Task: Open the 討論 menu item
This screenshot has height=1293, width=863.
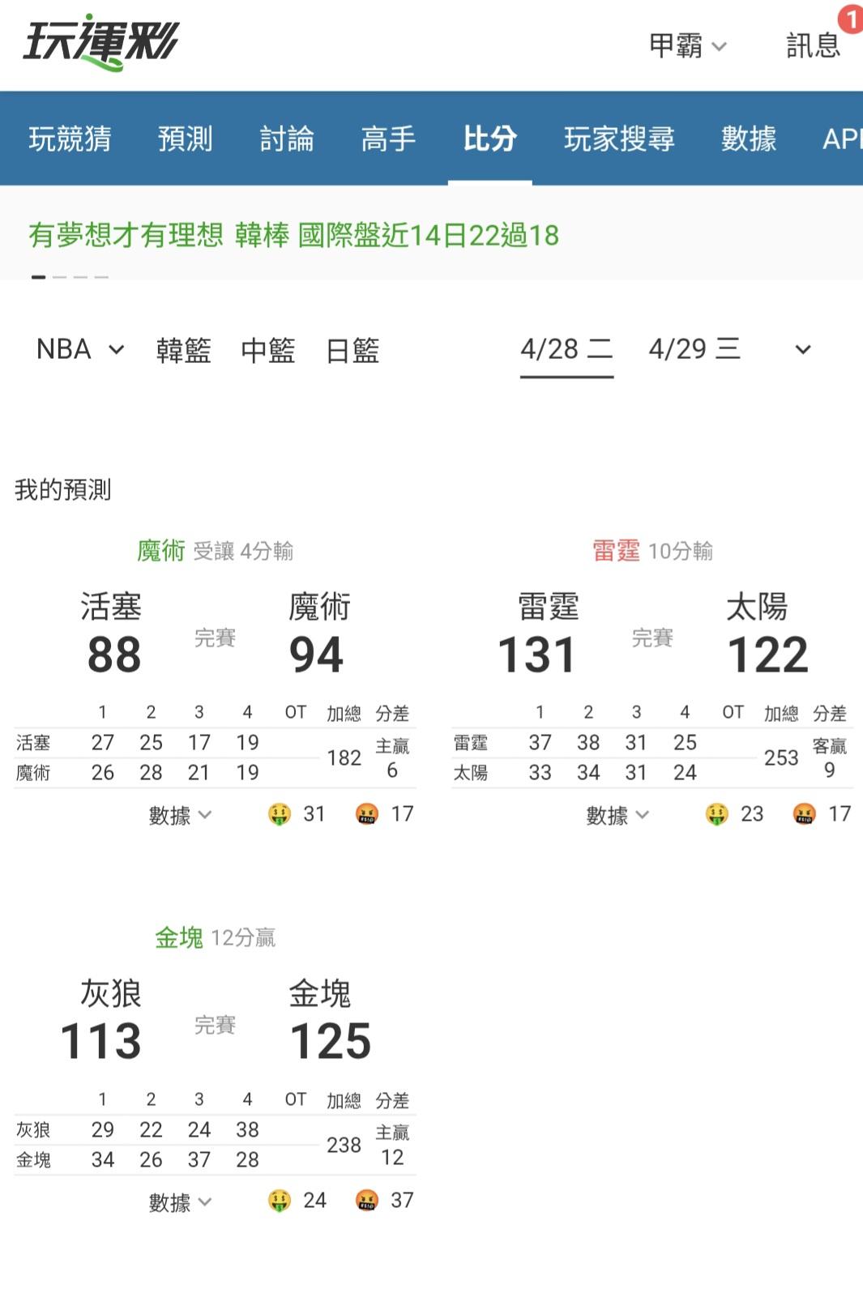Action: click(287, 139)
